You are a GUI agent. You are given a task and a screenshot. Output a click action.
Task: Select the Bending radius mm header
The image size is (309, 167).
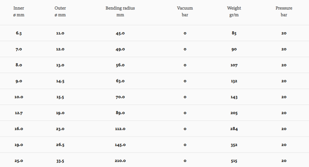click(x=120, y=11)
